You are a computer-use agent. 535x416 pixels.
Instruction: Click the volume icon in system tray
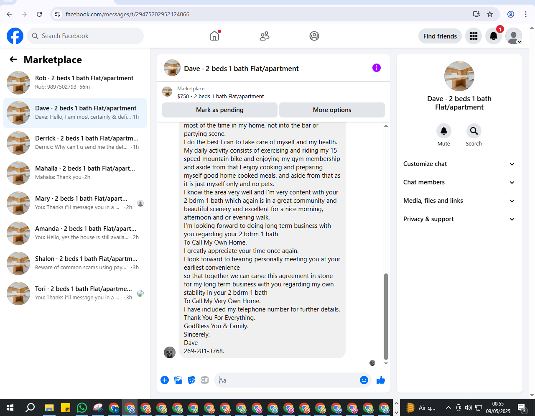pos(469,408)
